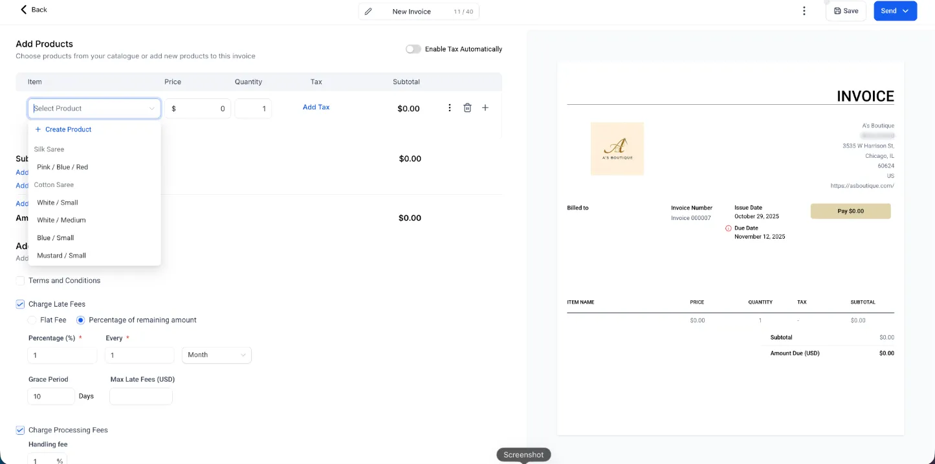Click the A's Boutique logo in preview
The width and height of the screenshot is (935, 464).
click(617, 149)
